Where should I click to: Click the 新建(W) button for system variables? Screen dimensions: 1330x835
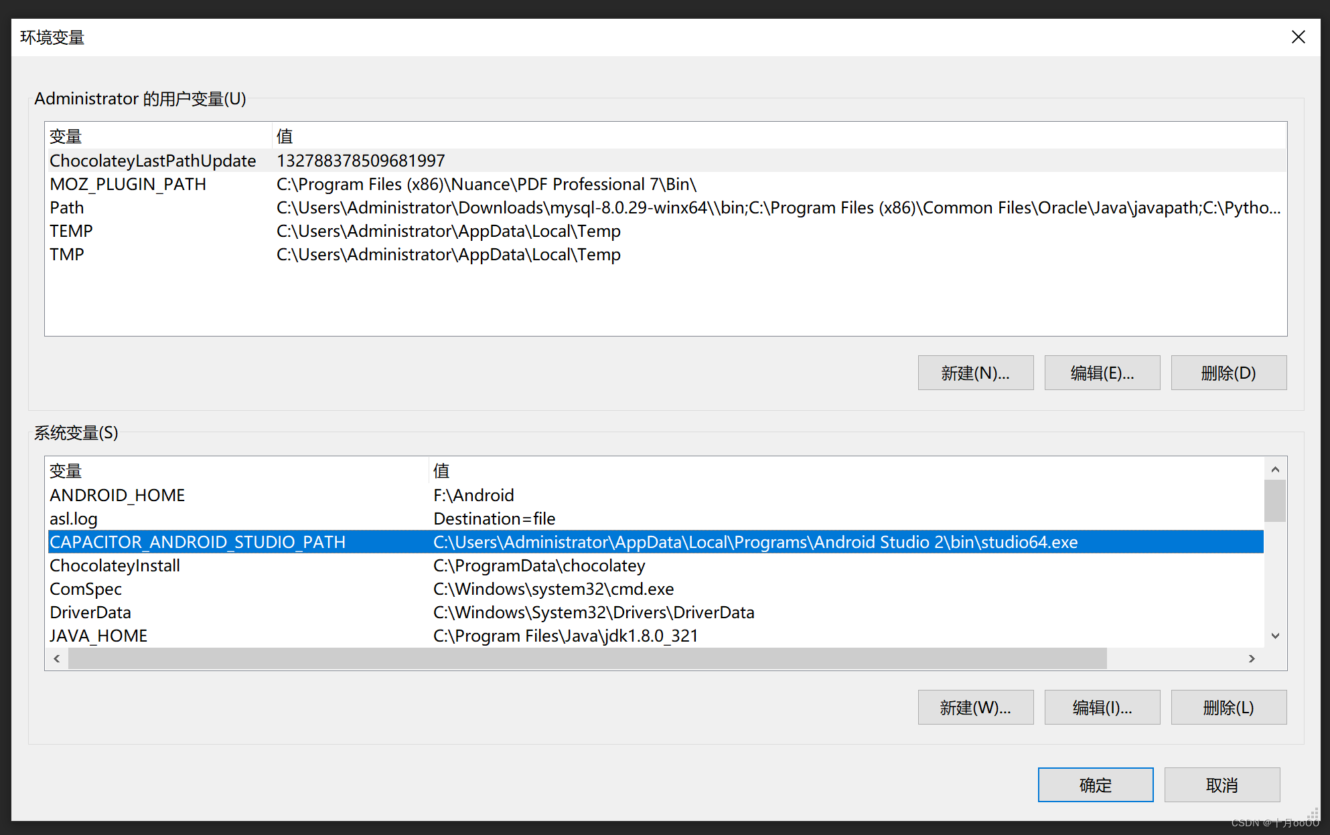point(975,707)
